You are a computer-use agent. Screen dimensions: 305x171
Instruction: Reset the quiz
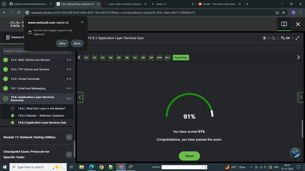click(x=189, y=156)
